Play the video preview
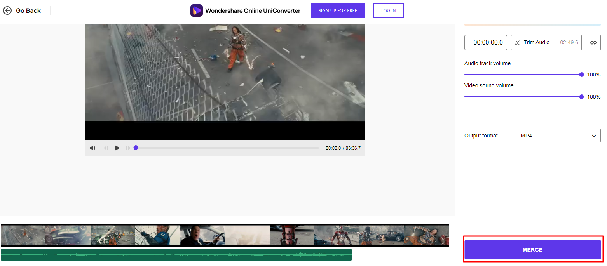Image resolution: width=607 pixels, height=266 pixels. (x=117, y=148)
